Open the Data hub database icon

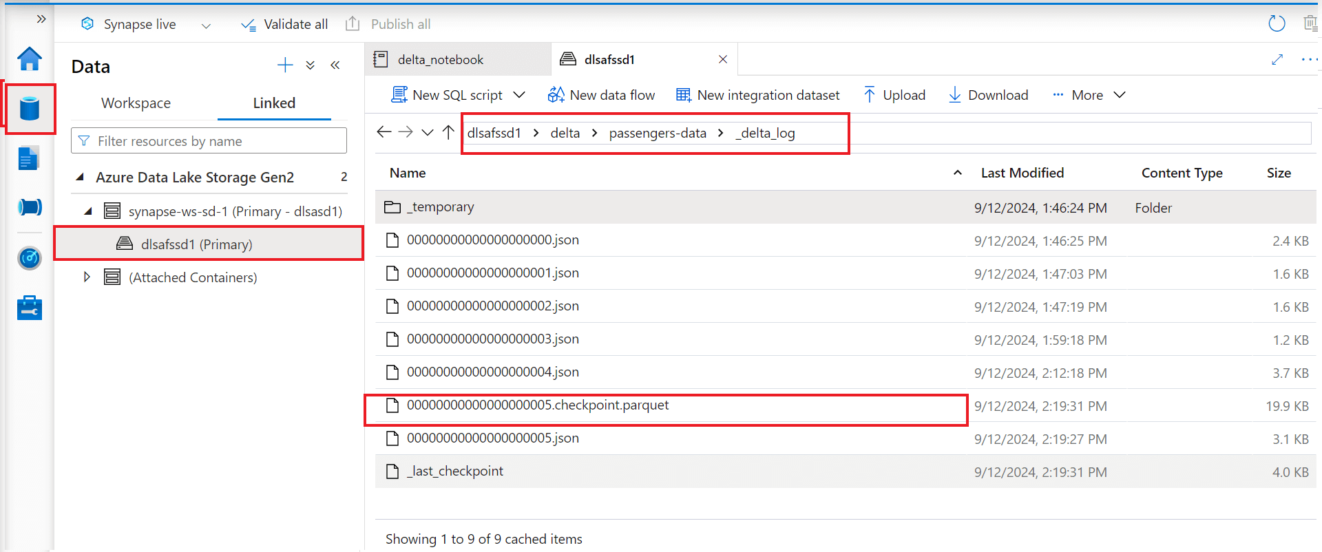tap(30, 109)
